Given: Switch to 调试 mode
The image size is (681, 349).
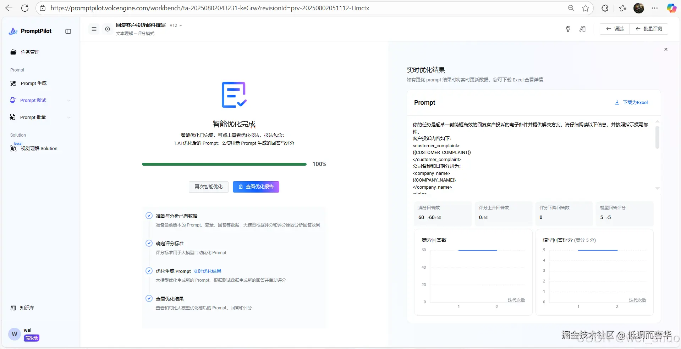Looking at the screenshot, I should [614, 29].
